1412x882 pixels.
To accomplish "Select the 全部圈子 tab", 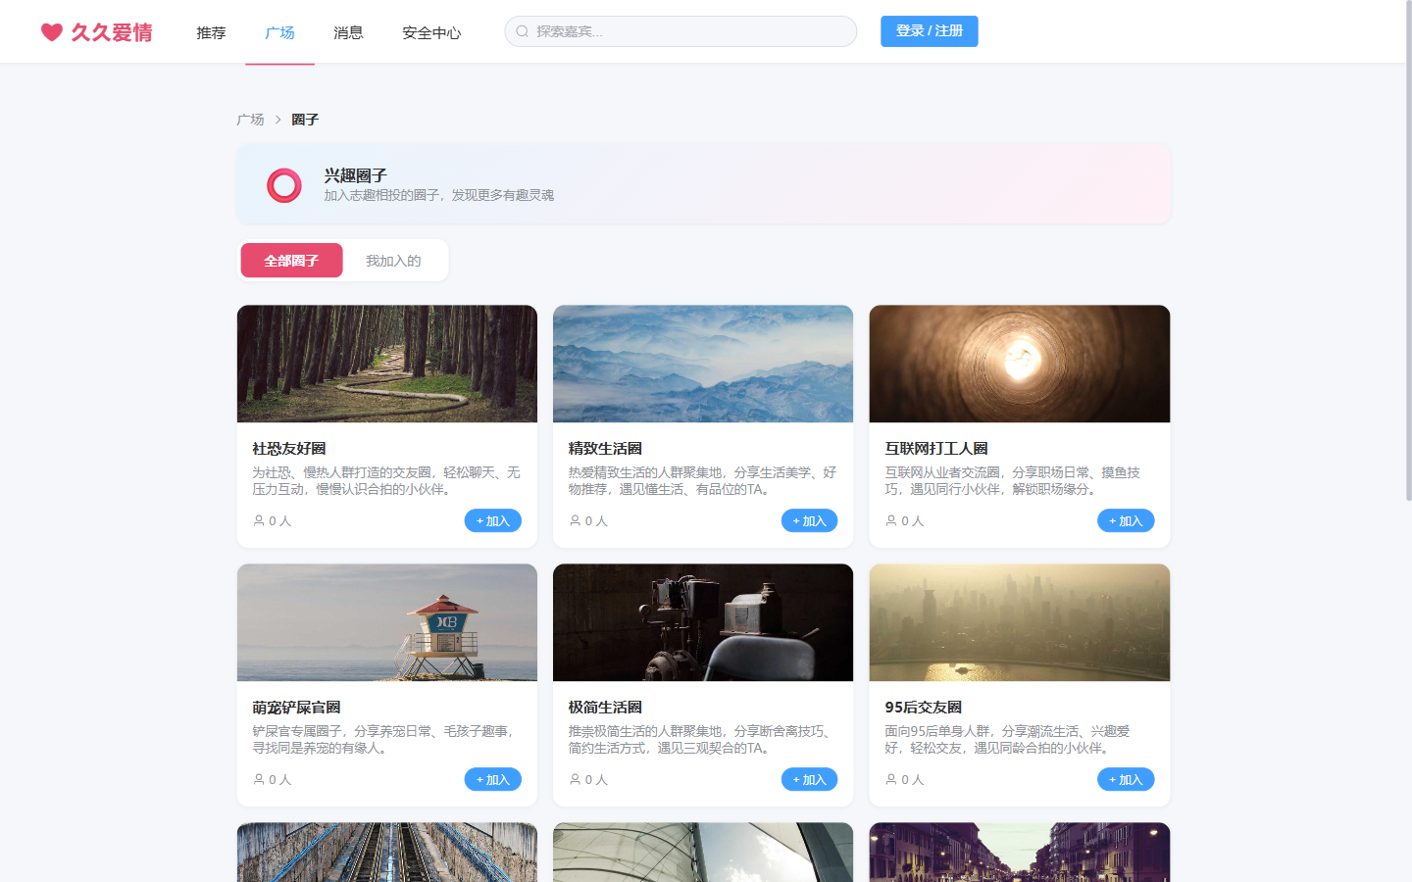I will (291, 261).
